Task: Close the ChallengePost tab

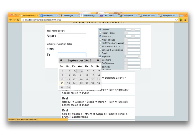Action: click(x=137, y=15)
